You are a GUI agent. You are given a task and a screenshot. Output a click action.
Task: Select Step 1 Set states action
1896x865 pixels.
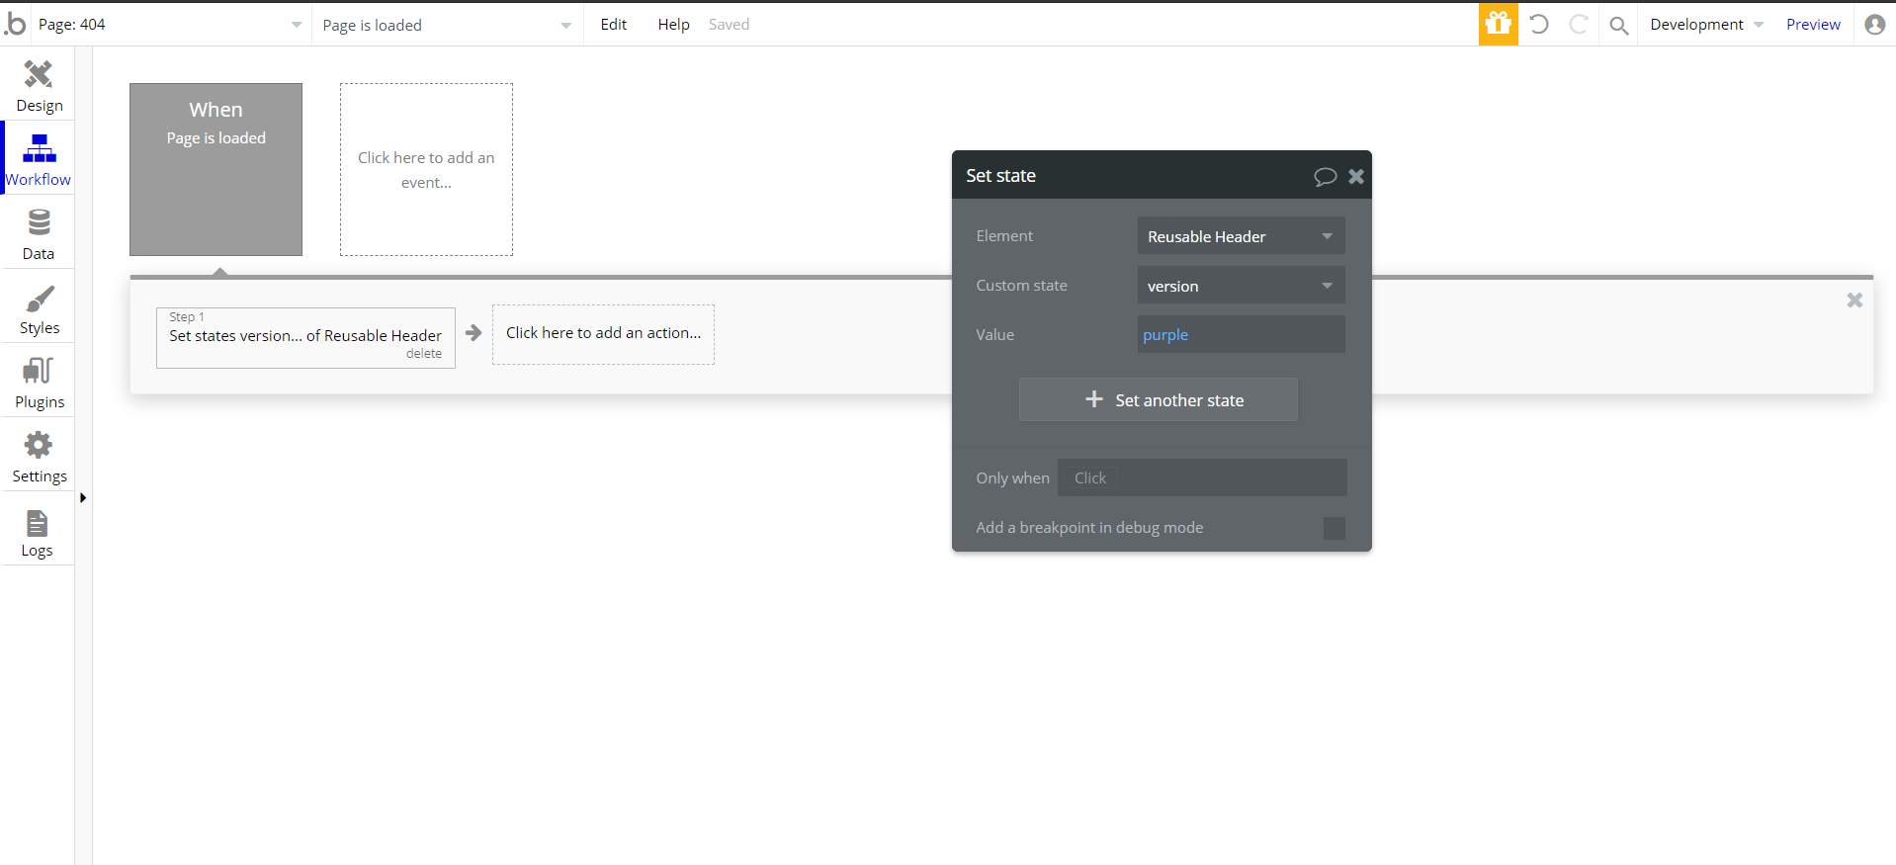pos(305,337)
